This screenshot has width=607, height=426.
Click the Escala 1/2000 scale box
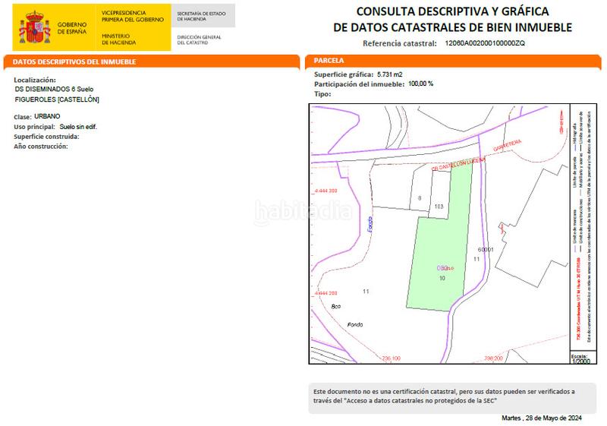point(580,358)
